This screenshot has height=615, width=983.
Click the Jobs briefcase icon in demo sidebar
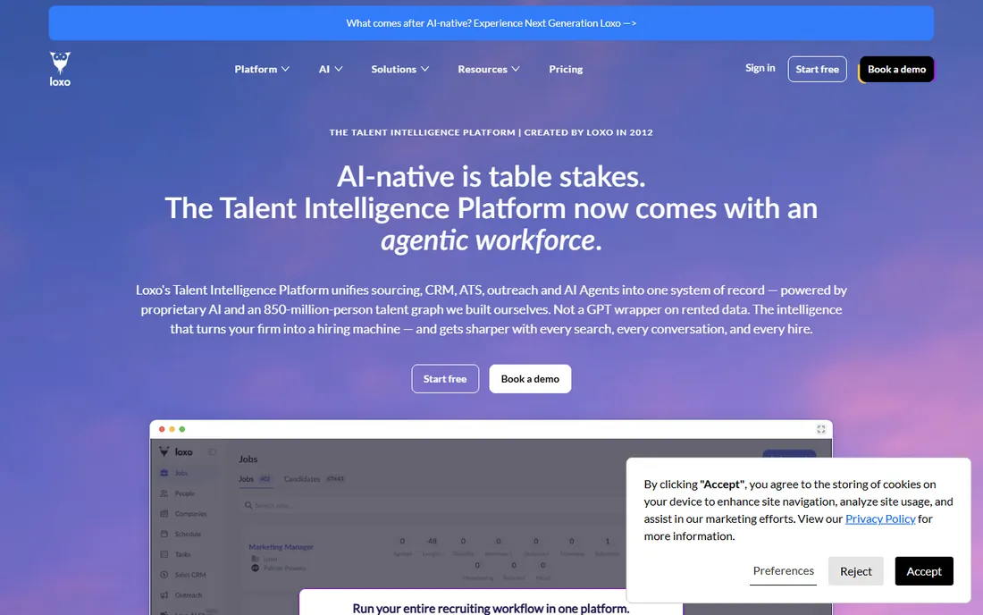pos(164,473)
